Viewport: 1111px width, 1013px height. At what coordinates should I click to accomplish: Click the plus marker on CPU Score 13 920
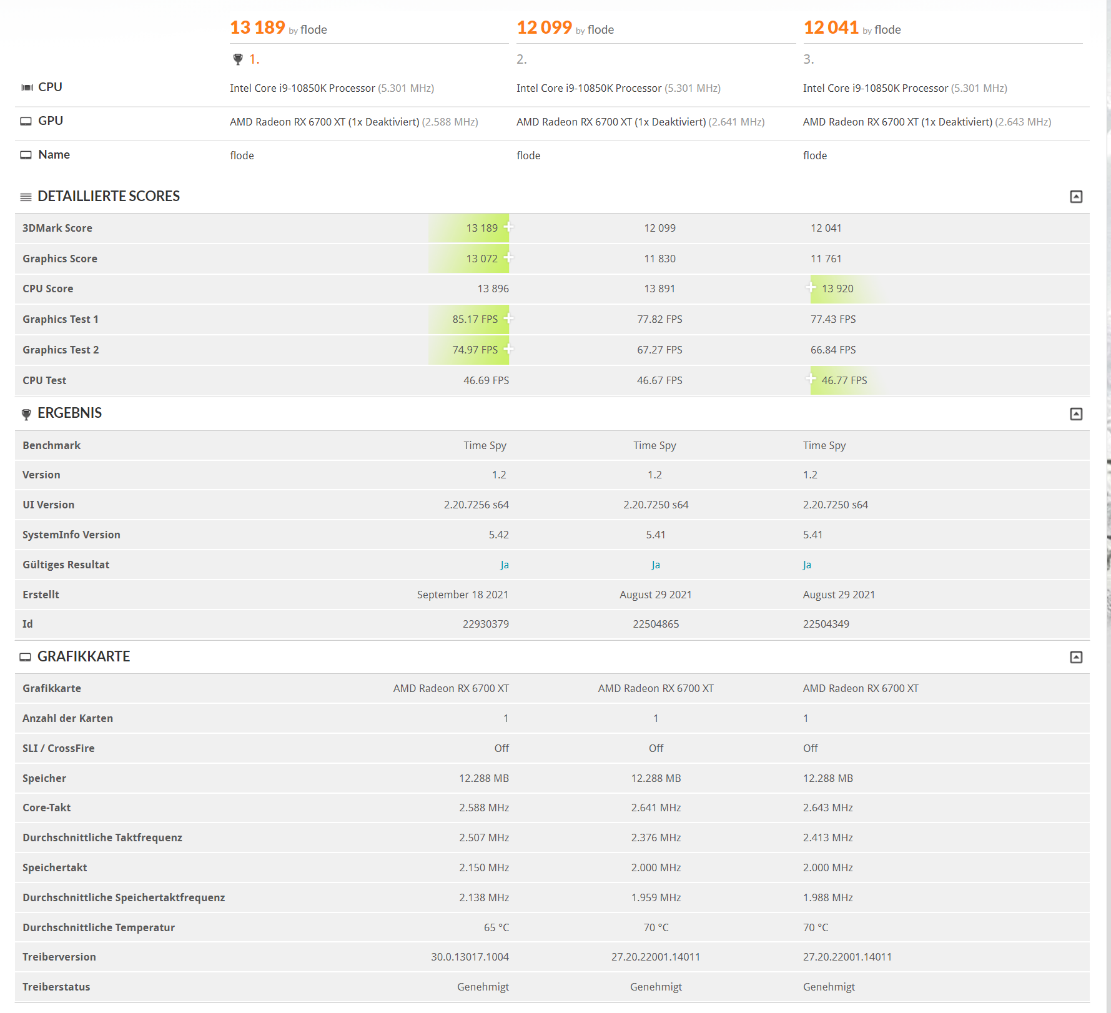(x=811, y=287)
